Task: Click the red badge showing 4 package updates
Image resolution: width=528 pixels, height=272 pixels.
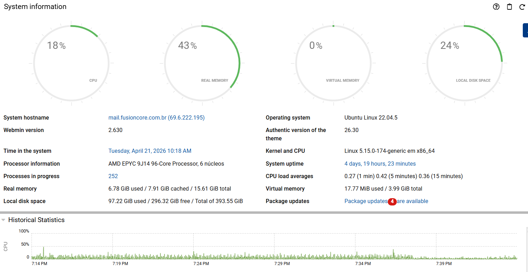Action: coord(392,202)
